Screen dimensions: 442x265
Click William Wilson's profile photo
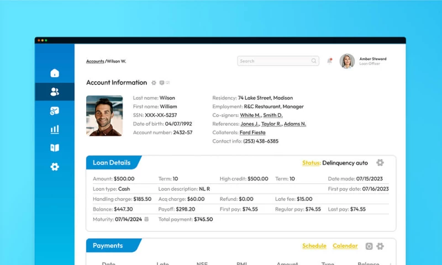coord(104,116)
